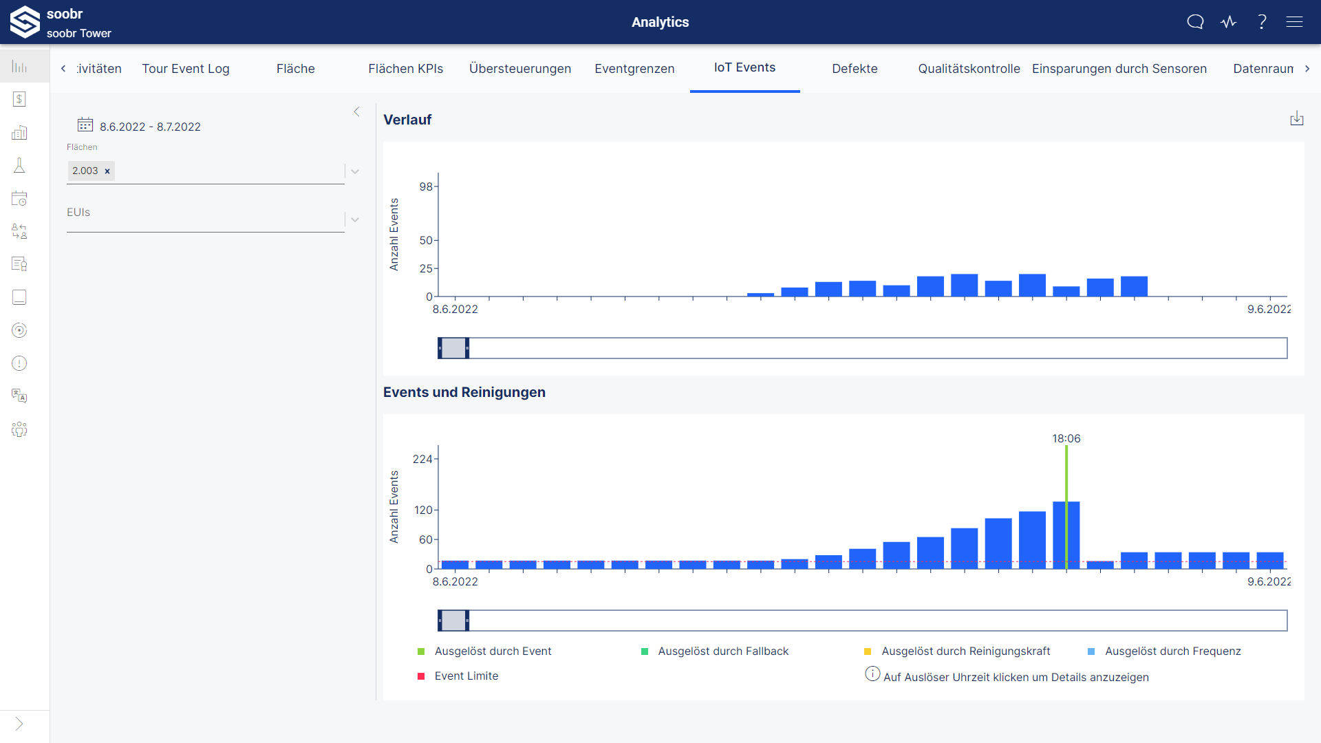1321x743 pixels.
Task: Select the IoT Events tab
Action: click(744, 67)
